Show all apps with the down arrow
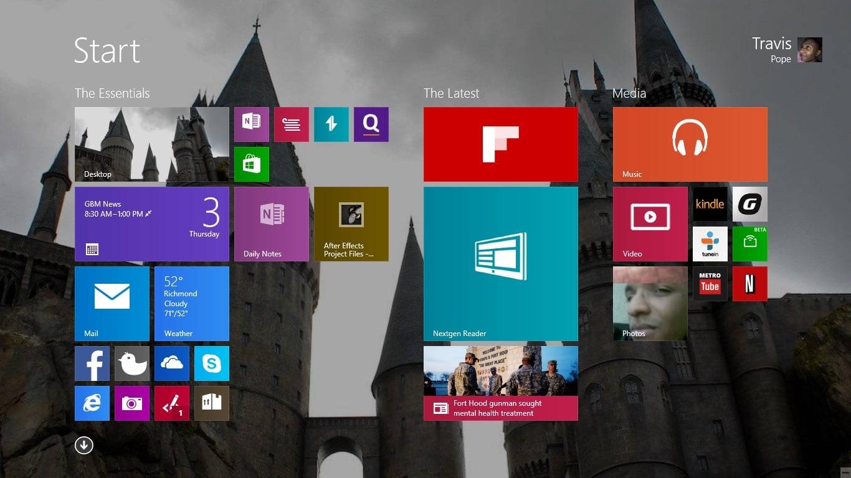Viewport: 851px width, 478px height. click(84, 445)
